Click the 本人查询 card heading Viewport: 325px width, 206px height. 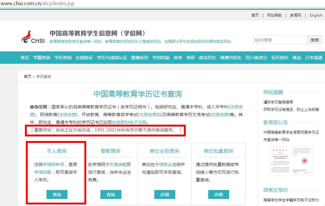(x=57, y=151)
